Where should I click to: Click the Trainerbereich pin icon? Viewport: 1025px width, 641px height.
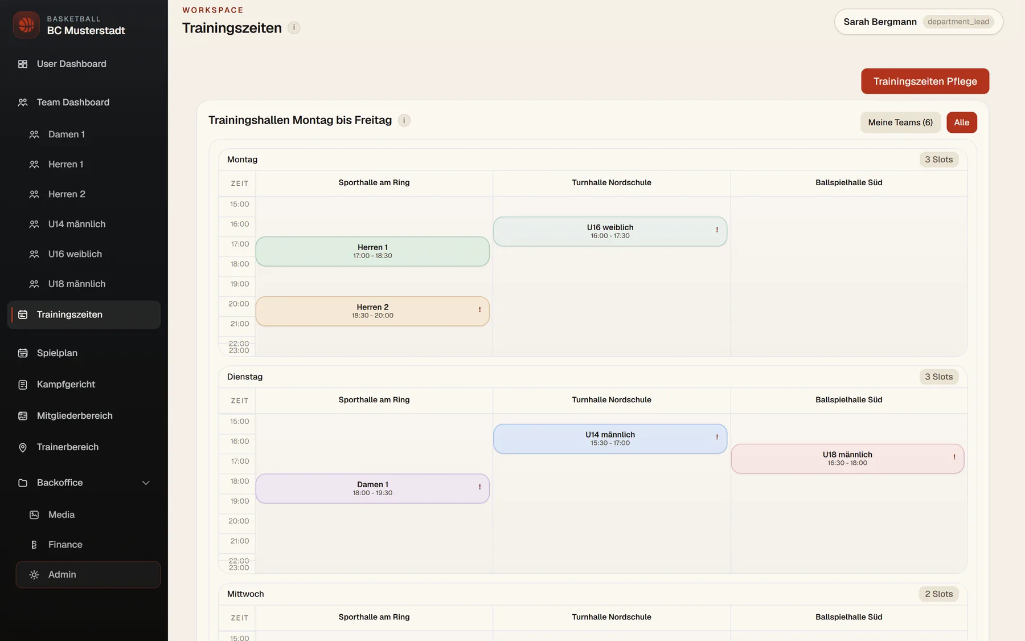23,447
